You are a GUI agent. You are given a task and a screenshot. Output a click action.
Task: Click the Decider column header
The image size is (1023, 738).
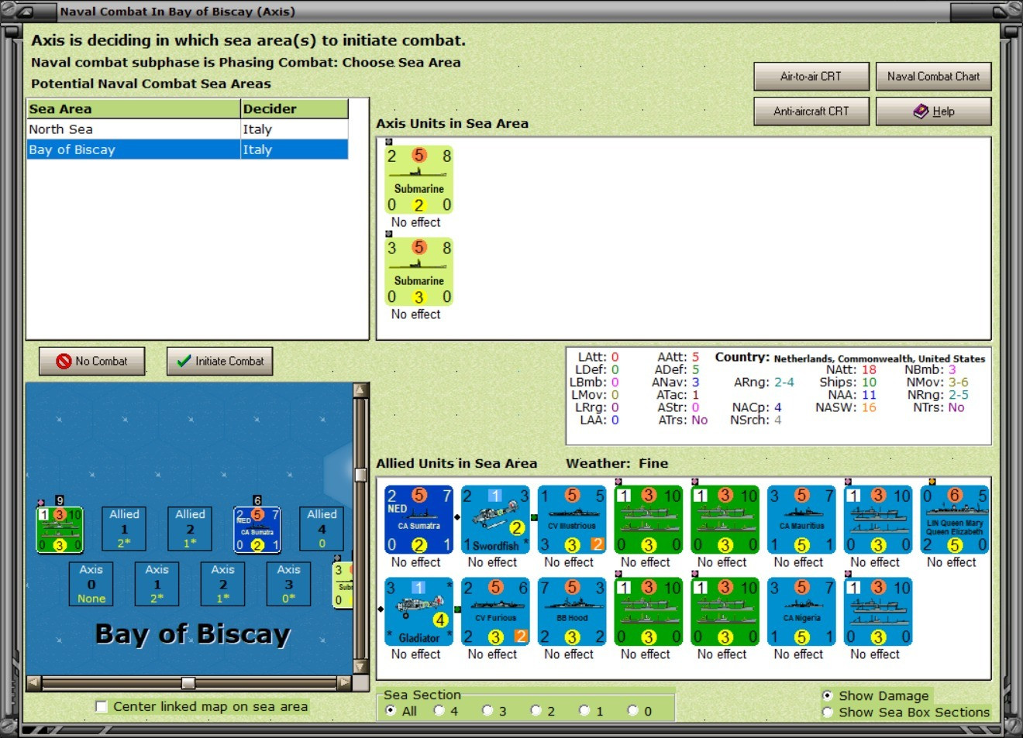294,108
